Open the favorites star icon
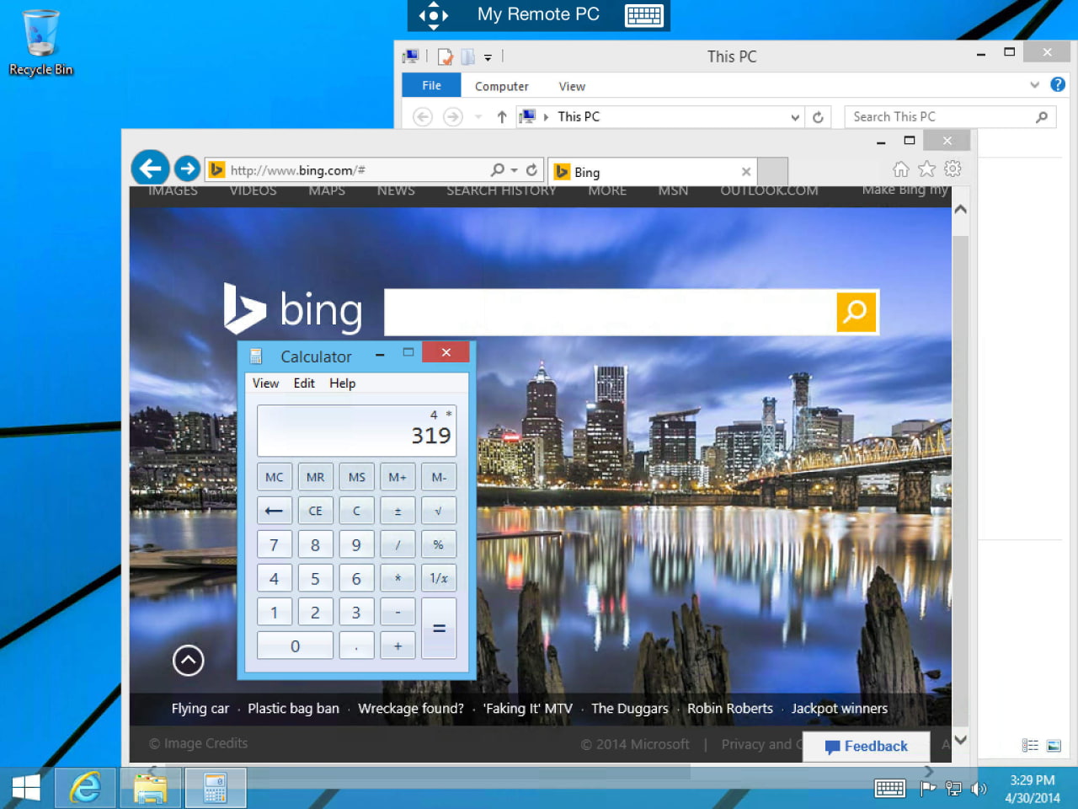This screenshot has height=809, width=1078. [x=926, y=169]
